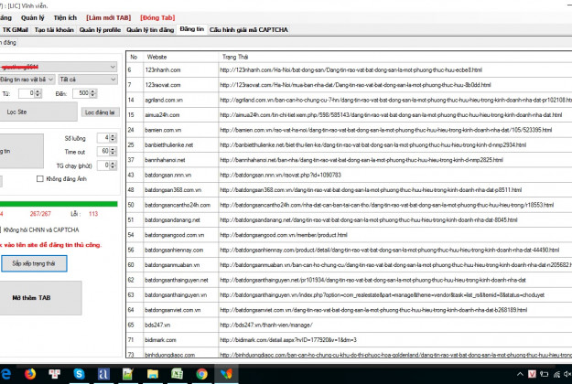The image size is (572, 384).
Task: Increase 'TG chạy (phút)' with up arrow
Action: coord(113,164)
